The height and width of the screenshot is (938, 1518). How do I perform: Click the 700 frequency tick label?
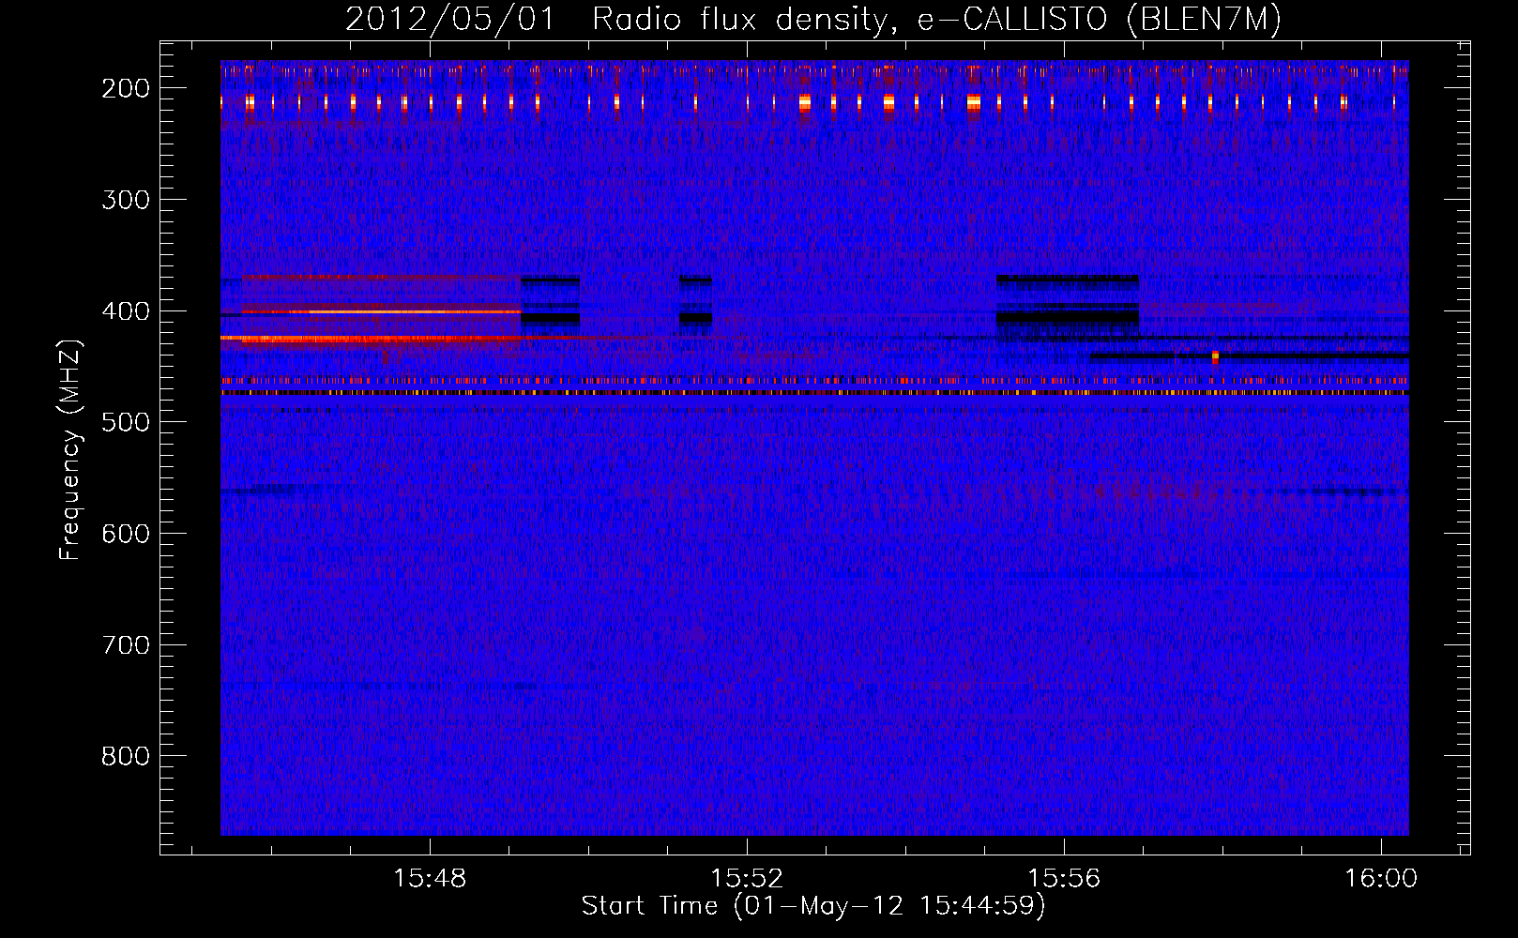tap(126, 645)
